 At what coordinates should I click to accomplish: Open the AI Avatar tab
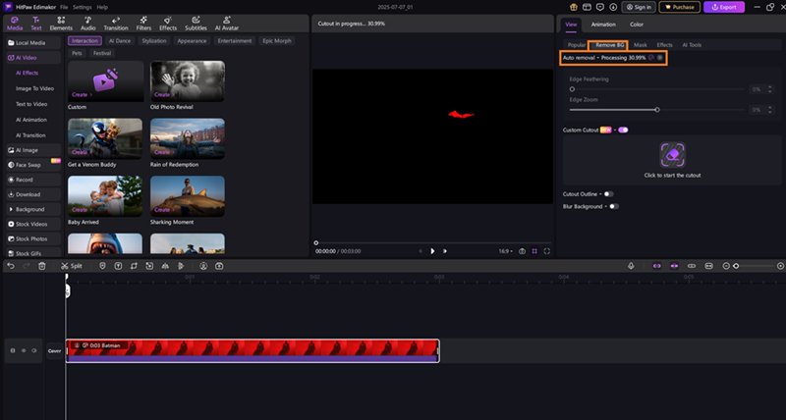click(x=227, y=24)
